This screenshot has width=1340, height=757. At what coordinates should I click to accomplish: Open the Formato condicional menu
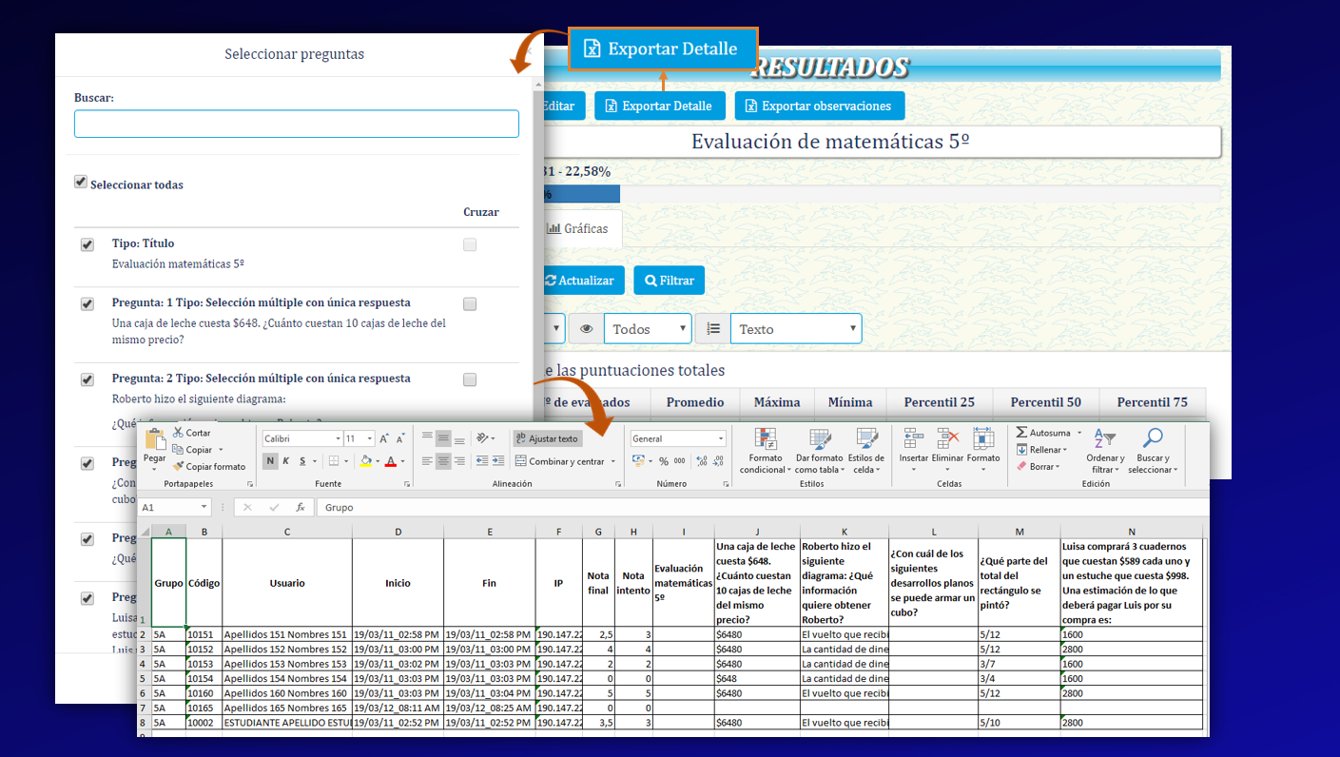point(765,451)
